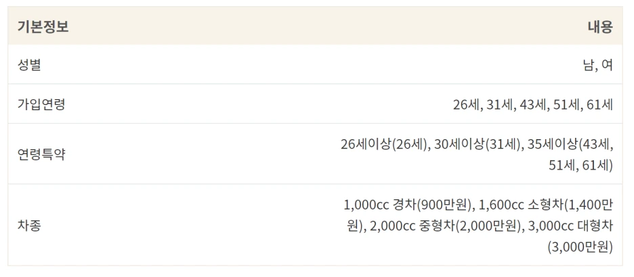Click the (3,000만원) text at bottom
Viewport: 634px width, 277px height.
point(580,247)
